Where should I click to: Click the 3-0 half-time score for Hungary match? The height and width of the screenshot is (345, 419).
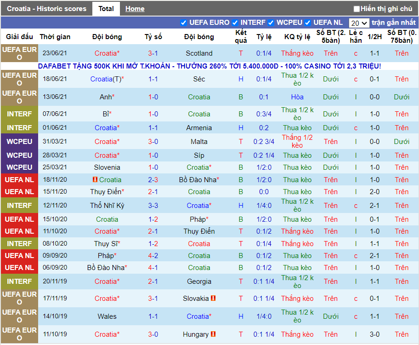pyautogui.click(x=374, y=334)
